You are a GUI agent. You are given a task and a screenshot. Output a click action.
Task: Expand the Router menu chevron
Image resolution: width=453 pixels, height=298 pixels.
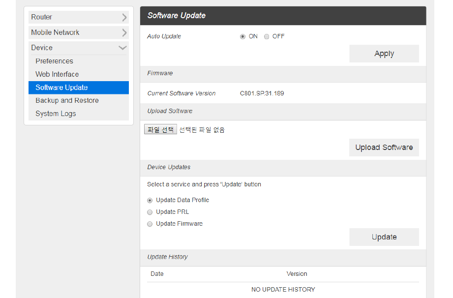(x=124, y=18)
